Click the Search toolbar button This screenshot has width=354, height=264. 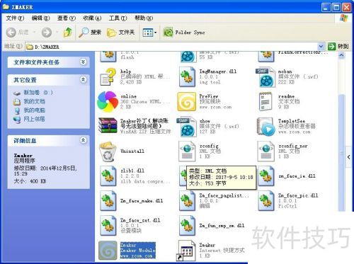[x=90, y=33]
